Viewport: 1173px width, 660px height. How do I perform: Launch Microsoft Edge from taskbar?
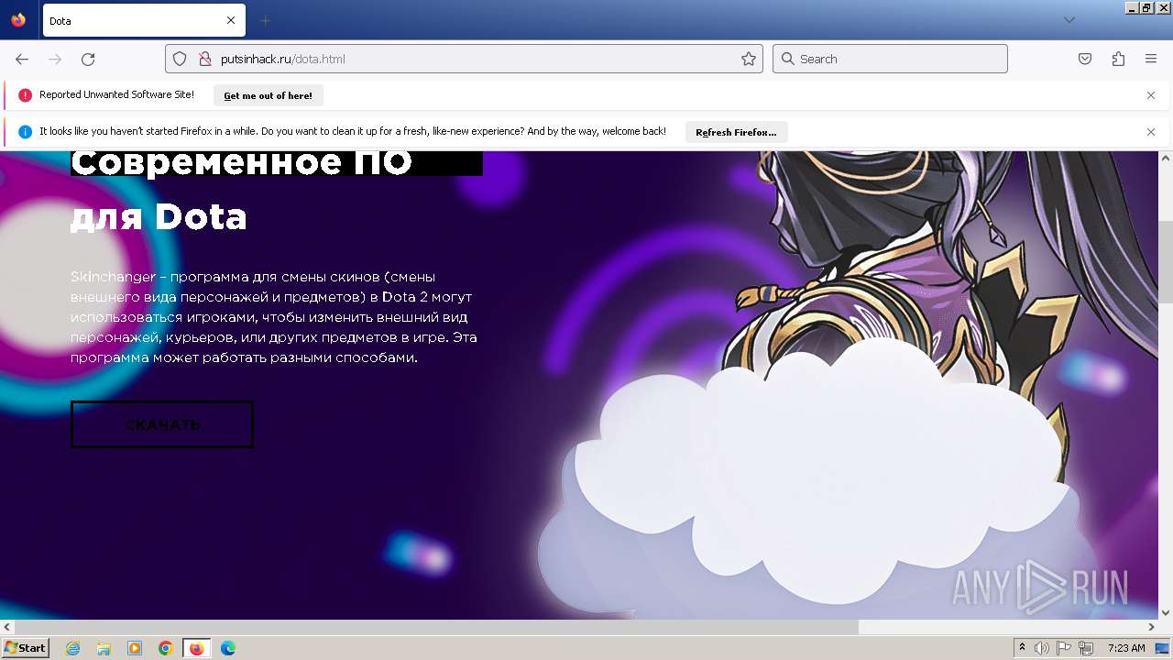tap(228, 648)
